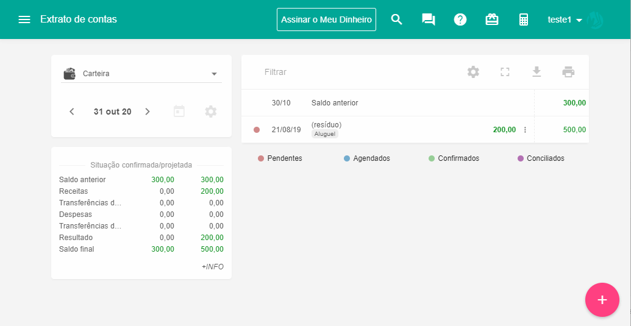Viewport: 631px width, 326px height.
Task: Click Assinar o Meu Dinheiro button
Action: 326,19
